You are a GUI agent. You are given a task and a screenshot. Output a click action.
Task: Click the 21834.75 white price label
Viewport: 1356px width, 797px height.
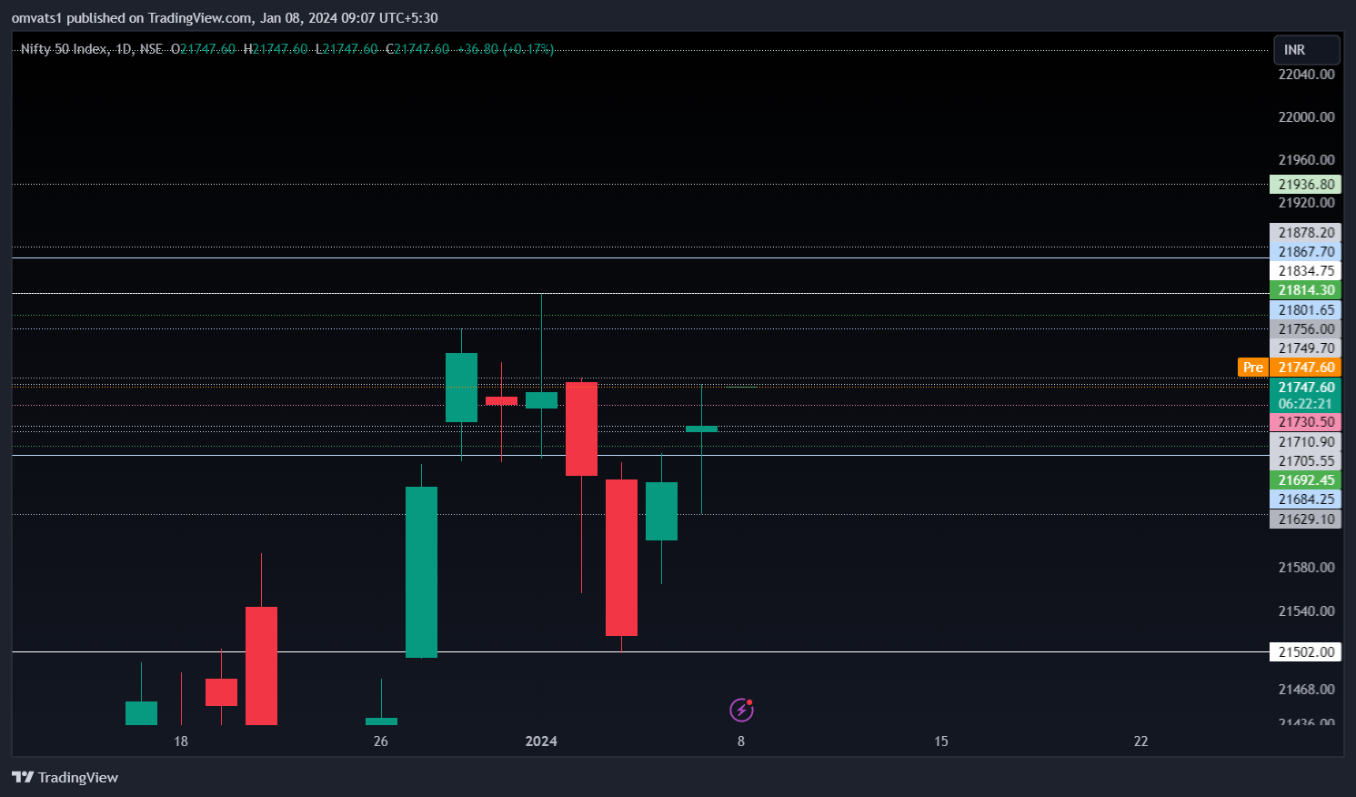pyautogui.click(x=1305, y=271)
